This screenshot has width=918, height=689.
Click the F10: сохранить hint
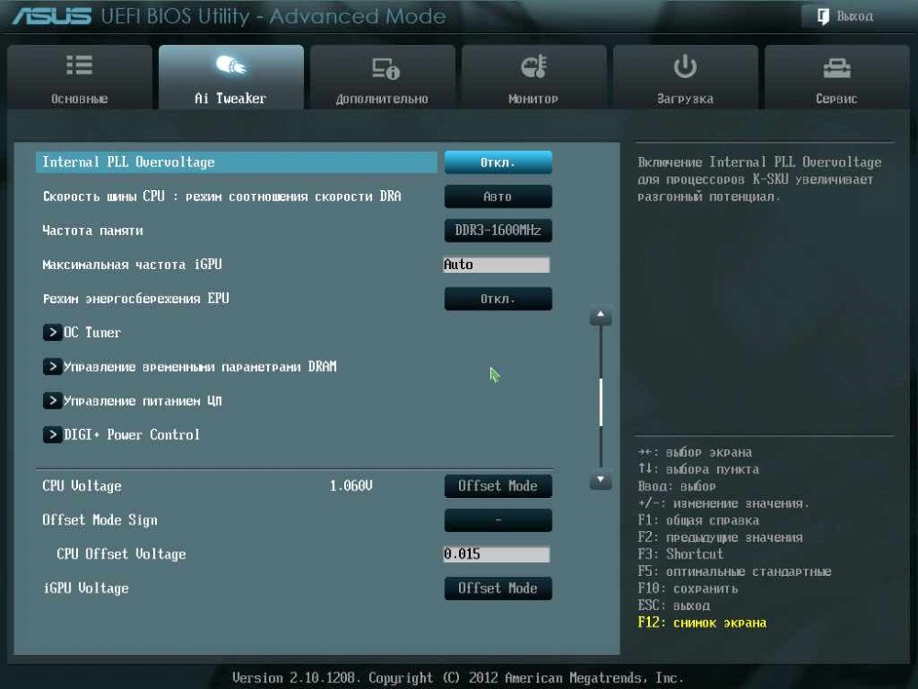(x=688, y=589)
